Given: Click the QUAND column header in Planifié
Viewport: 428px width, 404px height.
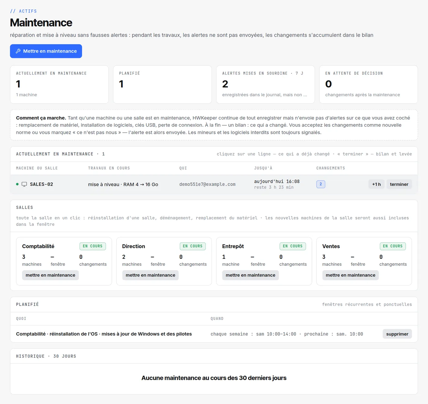Looking at the screenshot, I should pyautogui.click(x=217, y=318).
